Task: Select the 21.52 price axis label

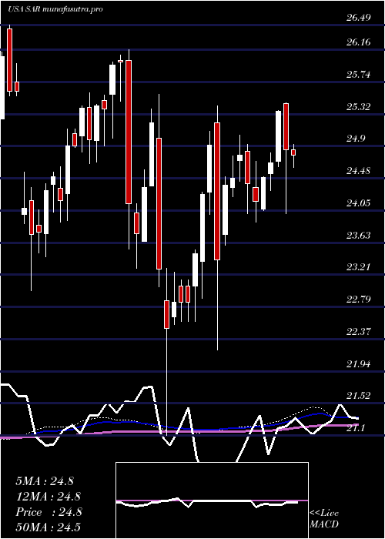Action: point(358,396)
